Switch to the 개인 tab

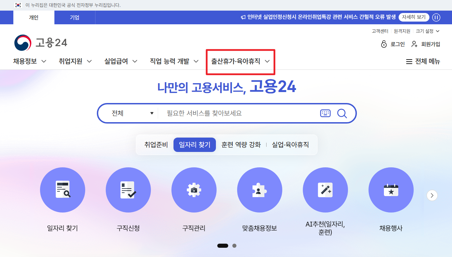coord(34,17)
